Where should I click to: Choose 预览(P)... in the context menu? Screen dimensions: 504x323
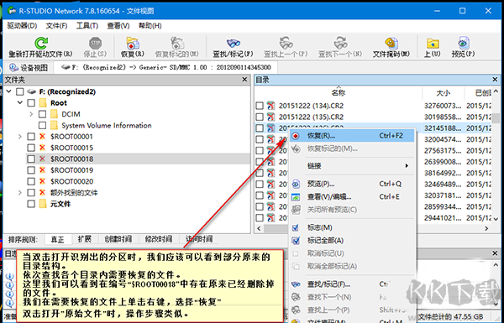click(352, 184)
